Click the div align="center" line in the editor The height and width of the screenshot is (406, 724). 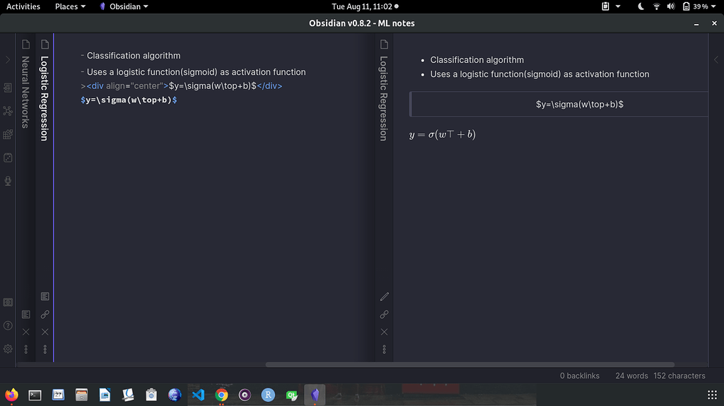click(182, 86)
